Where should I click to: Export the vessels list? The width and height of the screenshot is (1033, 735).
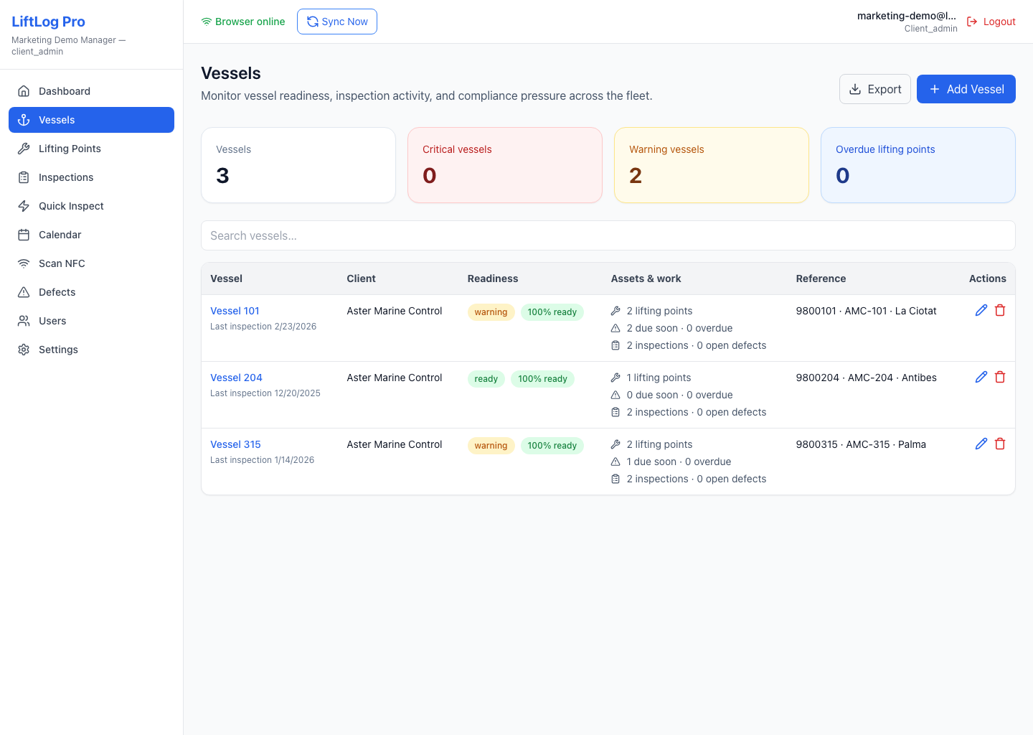coord(875,89)
